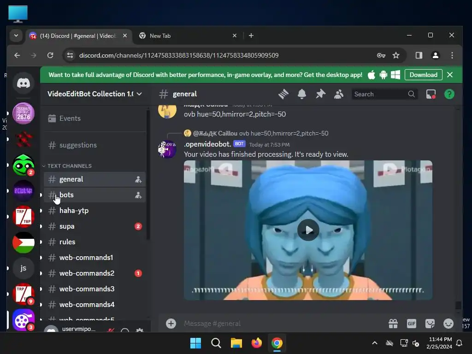Show hidden system tray icons chevron
Viewport: 472px width, 354px height.
[374, 343]
